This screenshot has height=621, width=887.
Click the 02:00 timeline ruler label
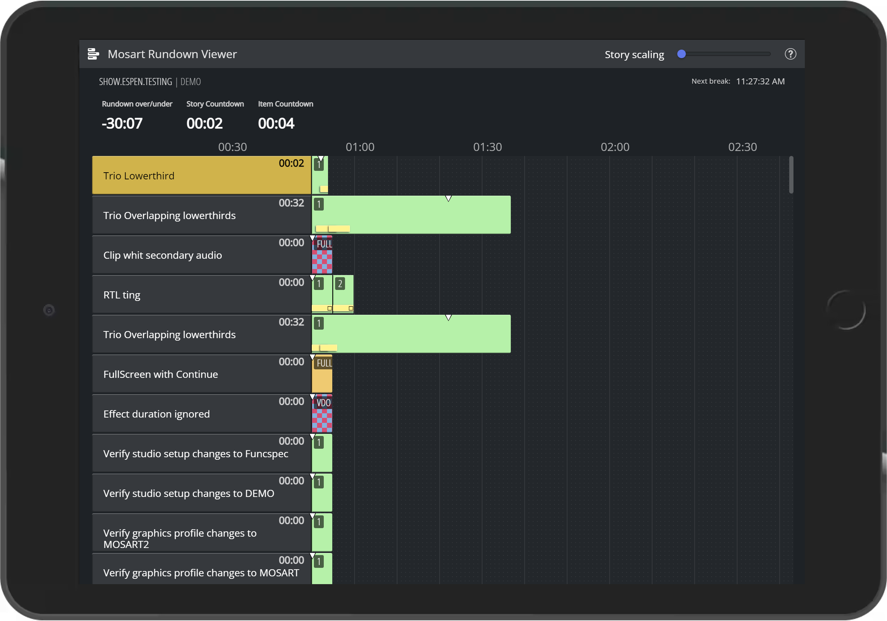point(615,147)
